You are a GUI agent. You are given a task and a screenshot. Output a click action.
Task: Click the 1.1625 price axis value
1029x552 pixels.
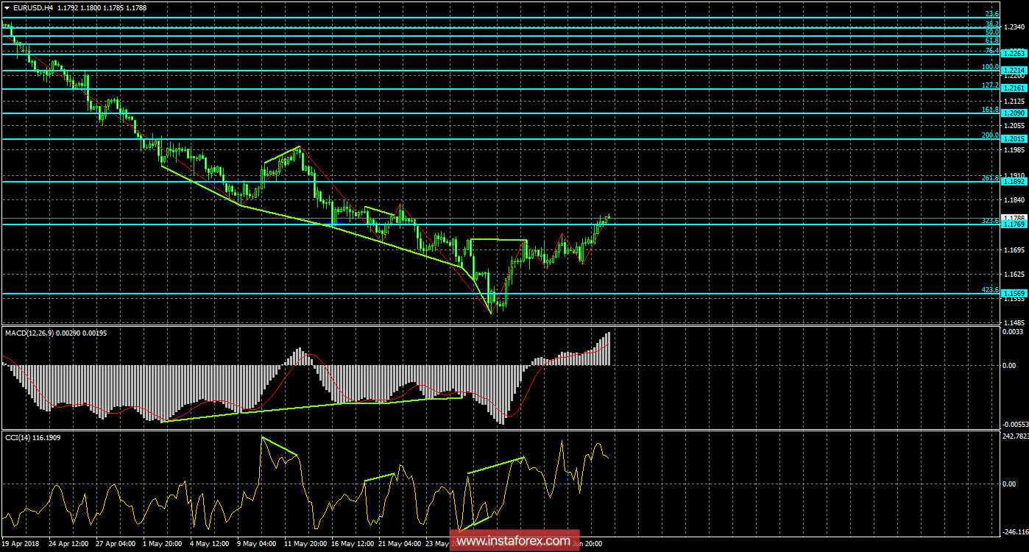(x=1015, y=275)
